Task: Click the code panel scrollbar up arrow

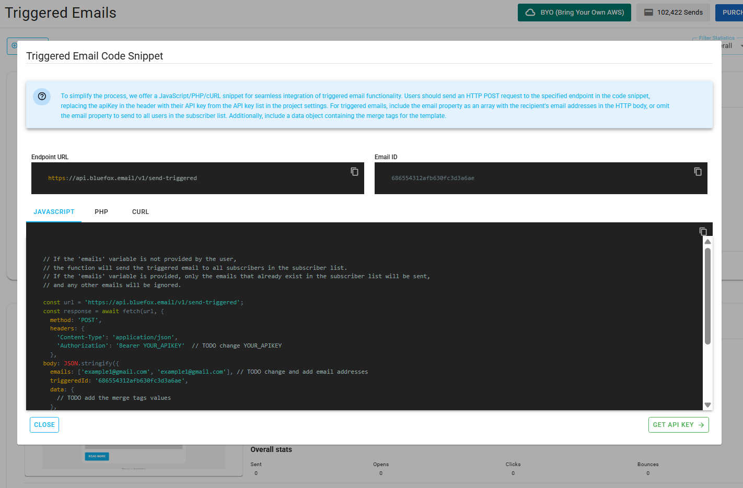Action: (x=707, y=241)
